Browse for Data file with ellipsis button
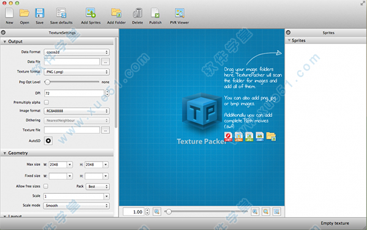 (105, 62)
